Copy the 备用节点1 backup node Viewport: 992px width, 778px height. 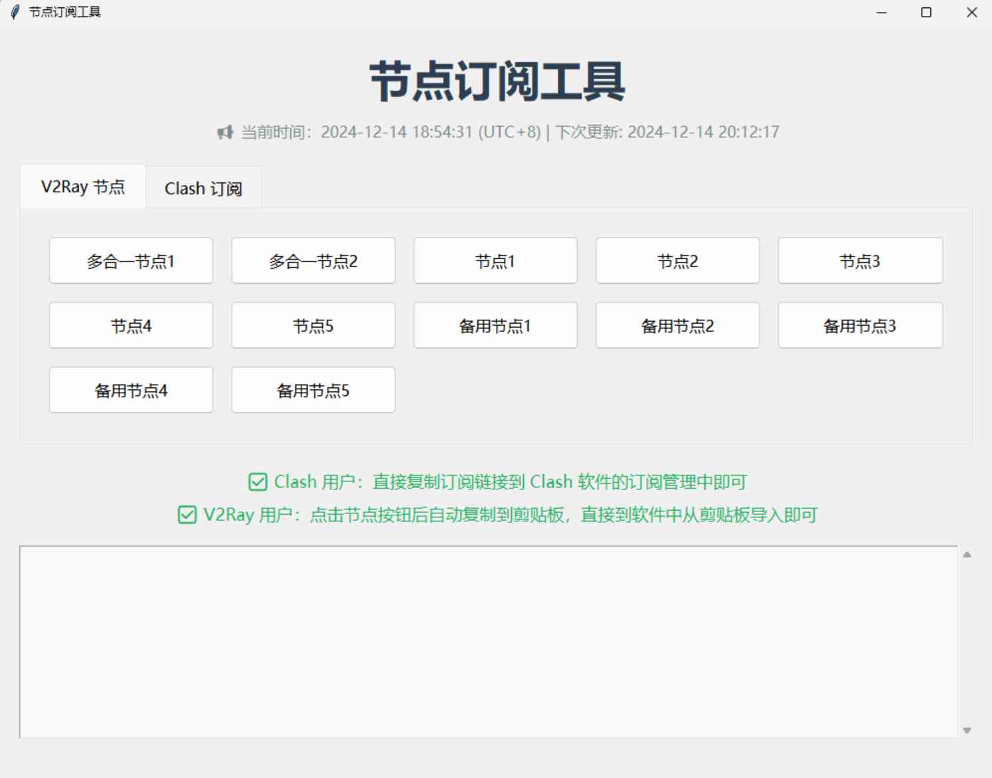click(495, 325)
